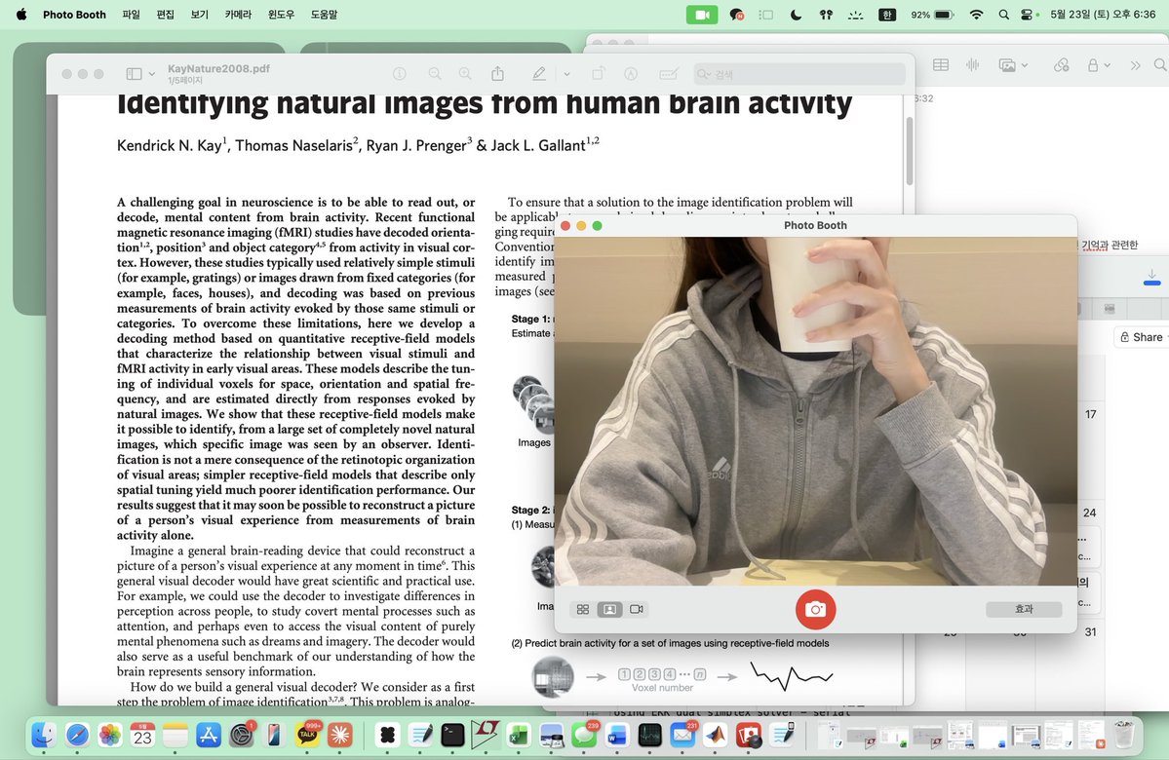Show more toolbar items in Notes window
1169x760 pixels.
(1136, 65)
